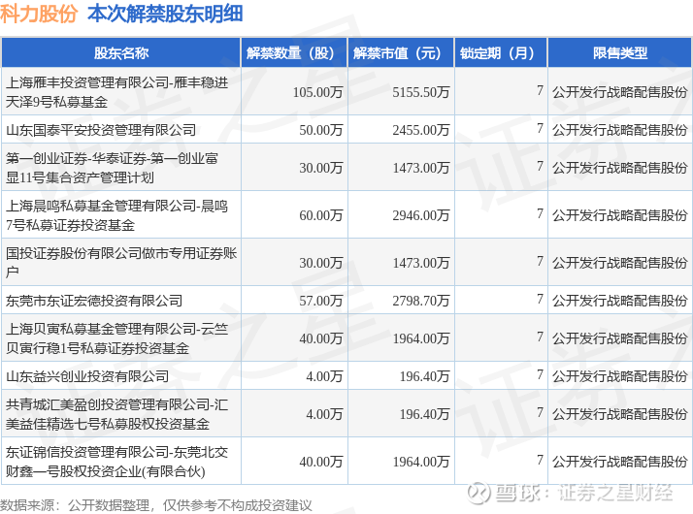Click lock-up period 7 in 上海雁丰 row
The height and width of the screenshot is (514, 693).
click(x=540, y=90)
